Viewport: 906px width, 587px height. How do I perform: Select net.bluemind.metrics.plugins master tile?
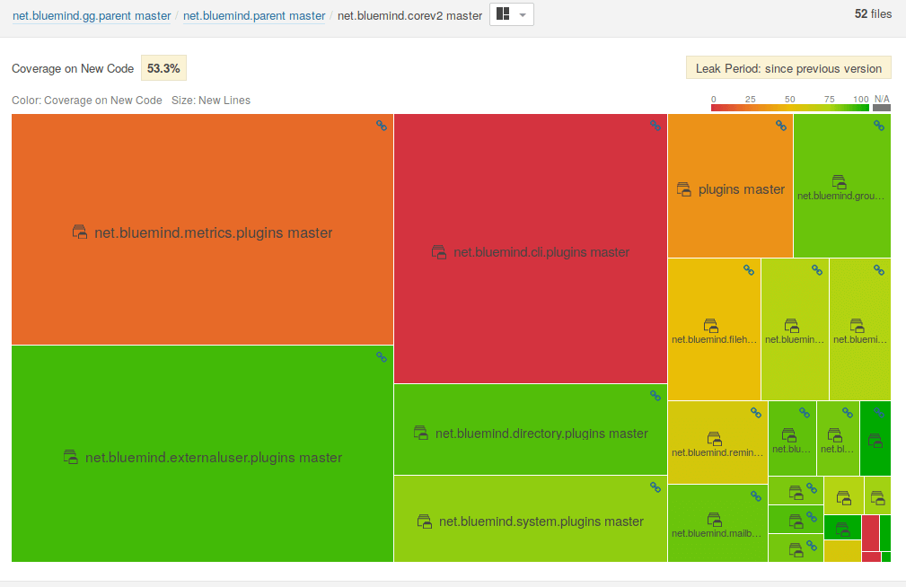coord(202,232)
